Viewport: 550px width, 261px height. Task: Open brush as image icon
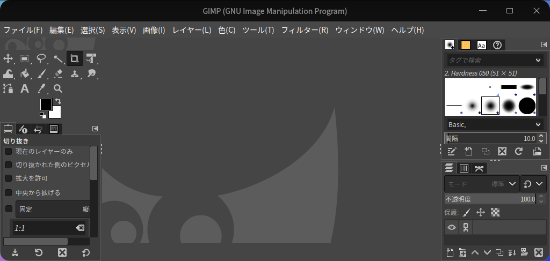[x=537, y=152]
